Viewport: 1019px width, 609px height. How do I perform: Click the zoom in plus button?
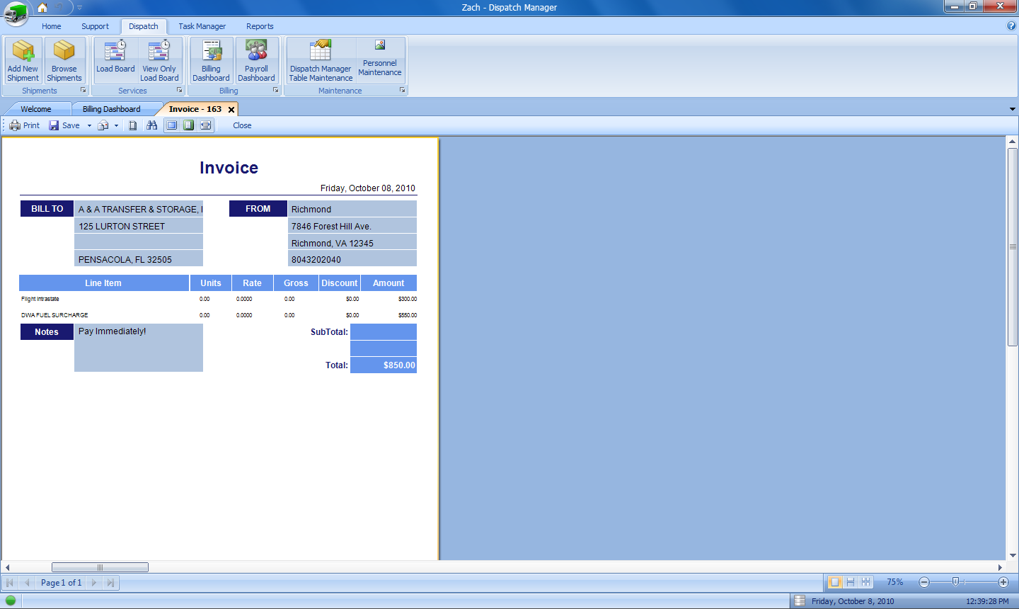(x=1003, y=582)
